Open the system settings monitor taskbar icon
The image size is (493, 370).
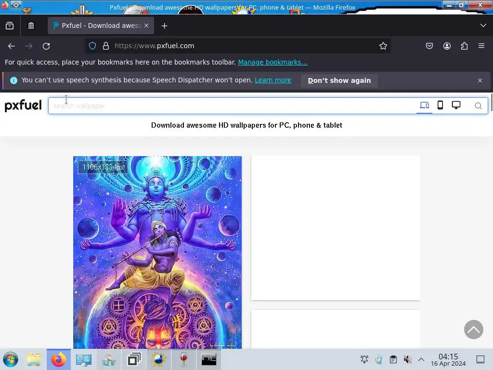pyautogui.click(x=84, y=359)
